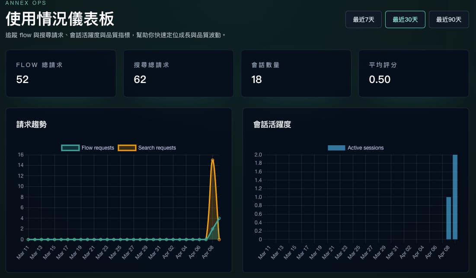Click the Mar 11 label in 請求趨勢 chart
Screen dimensions: 476x278
(22, 252)
